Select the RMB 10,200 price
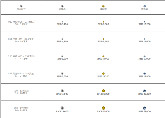Image resolution: width=165 pixels, height=118 pixels. 144,24
